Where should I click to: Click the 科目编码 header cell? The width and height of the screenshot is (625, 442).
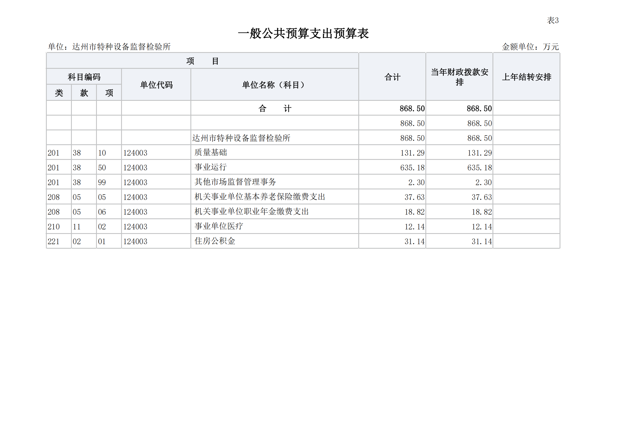pyautogui.click(x=84, y=77)
